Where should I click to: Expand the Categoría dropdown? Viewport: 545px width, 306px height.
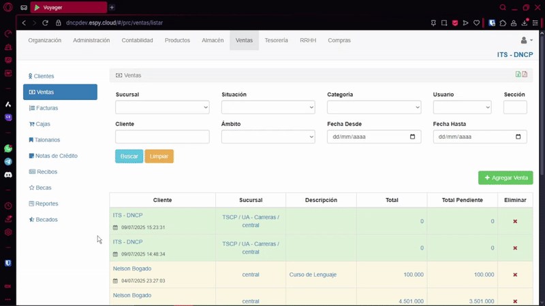click(x=374, y=107)
